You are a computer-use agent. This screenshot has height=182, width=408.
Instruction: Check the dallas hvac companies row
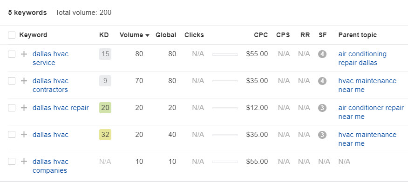coord(12,162)
